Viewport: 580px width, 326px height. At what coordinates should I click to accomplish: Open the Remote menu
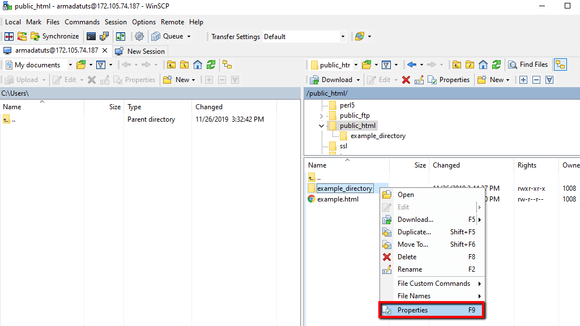click(172, 22)
